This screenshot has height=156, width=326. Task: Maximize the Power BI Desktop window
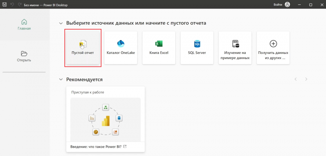pyautogui.click(x=311, y=5)
